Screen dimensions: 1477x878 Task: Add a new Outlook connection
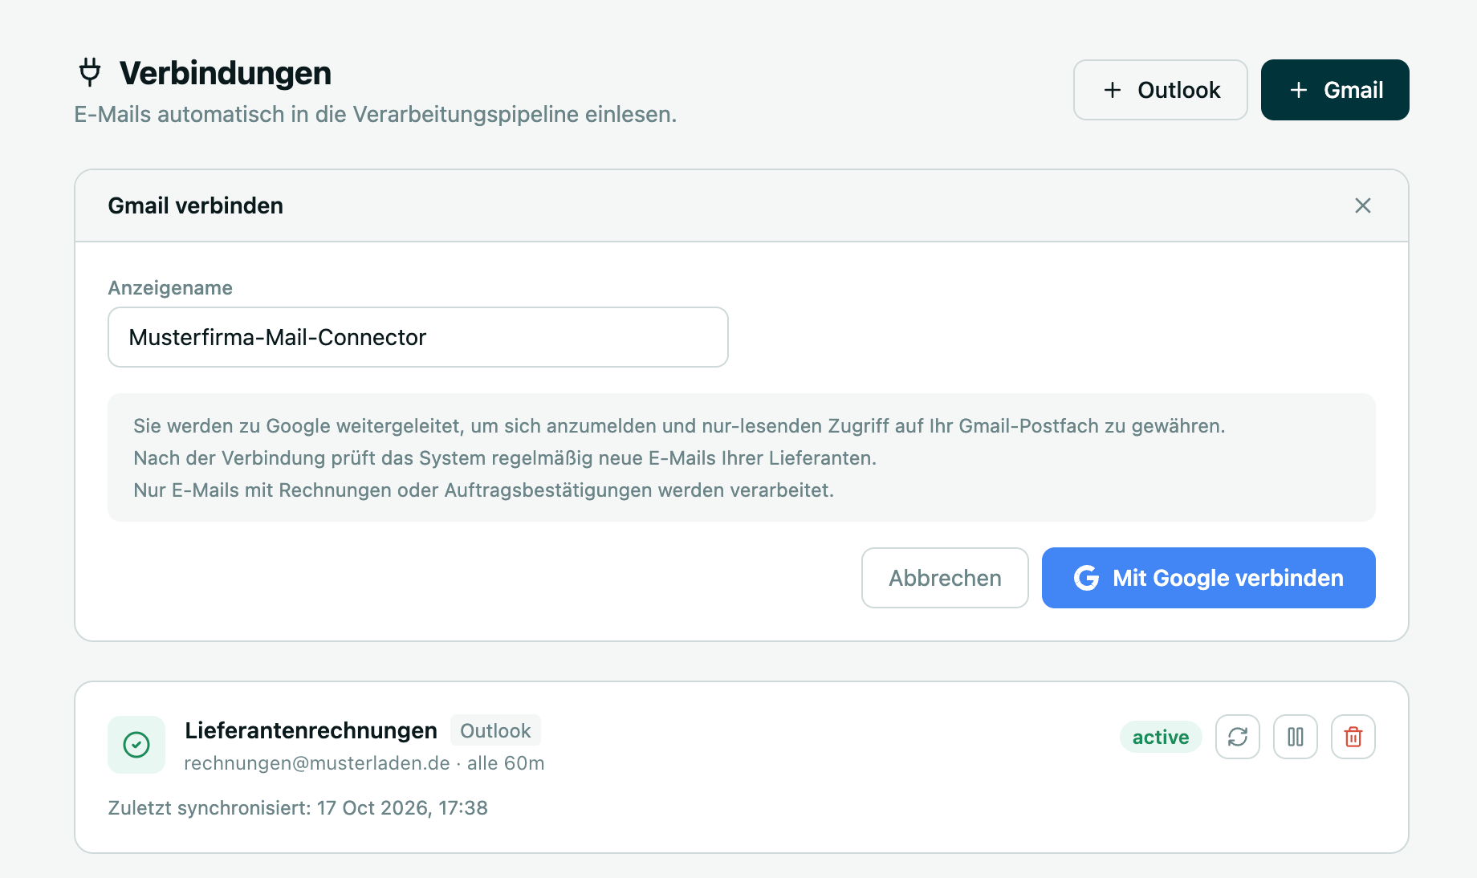(x=1160, y=90)
